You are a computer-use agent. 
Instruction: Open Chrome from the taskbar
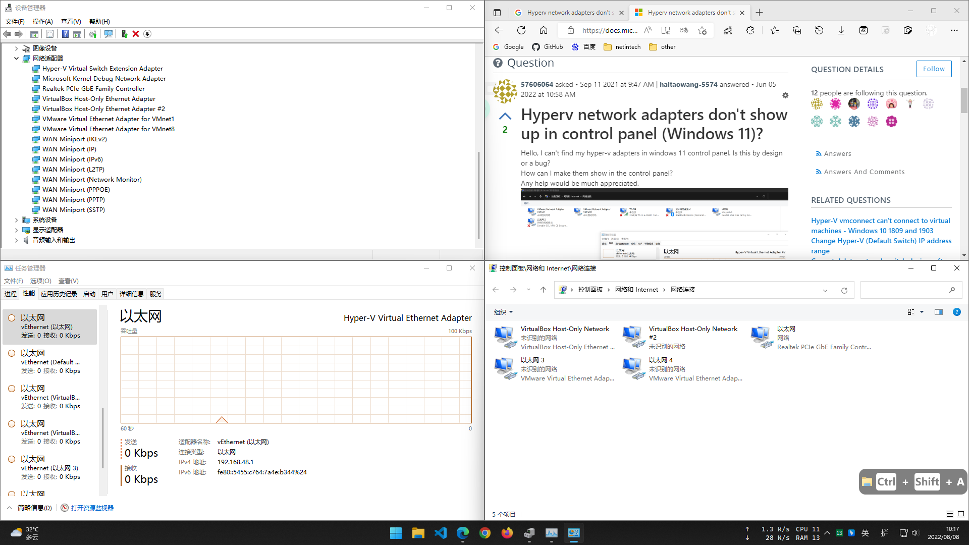click(485, 533)
